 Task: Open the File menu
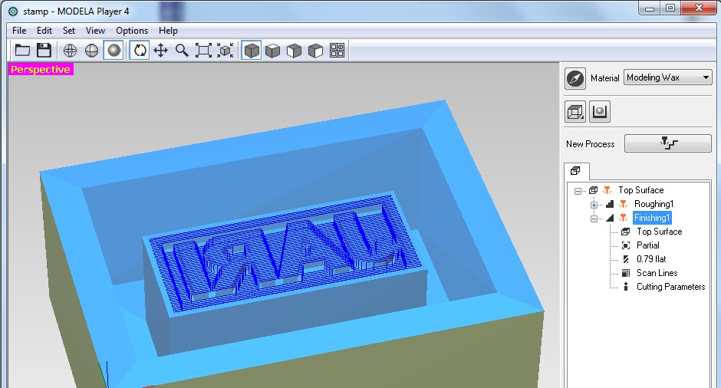point(19,31)
